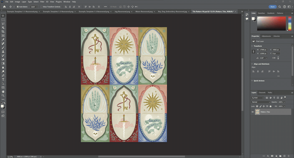Open the Opacity dropdown arrow
Image resolution: width=294 pixels, height=158 pixels.
point(284,102)
